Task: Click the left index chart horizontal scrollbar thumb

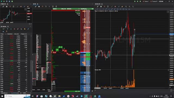Action: [30, 24]
